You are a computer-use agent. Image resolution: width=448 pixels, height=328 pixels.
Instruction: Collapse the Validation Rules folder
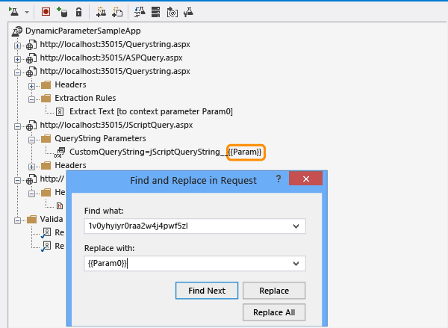(x=17, y=220)
